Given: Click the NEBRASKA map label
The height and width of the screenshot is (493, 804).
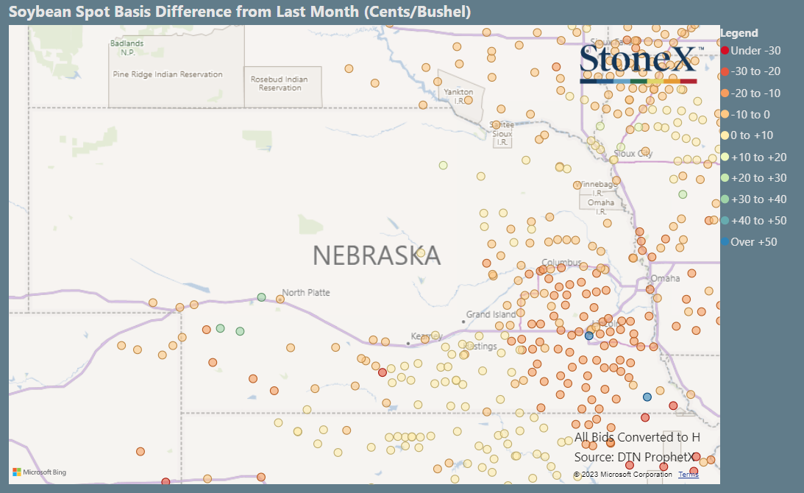Looking at the screenshot, I should pos(377,257).
